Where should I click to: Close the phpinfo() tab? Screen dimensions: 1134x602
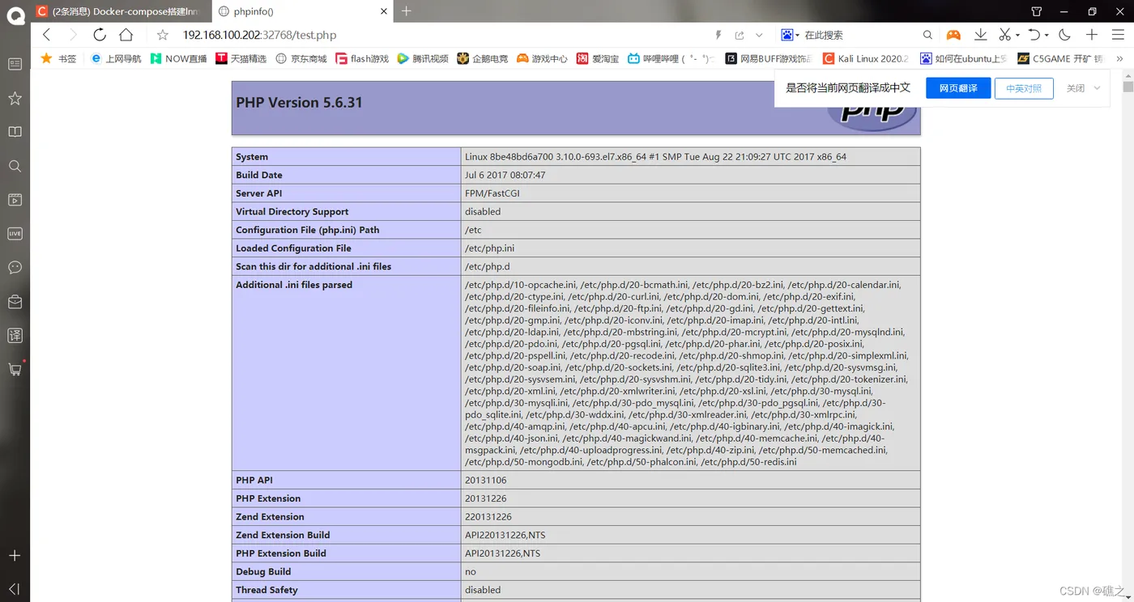[383, 11]
